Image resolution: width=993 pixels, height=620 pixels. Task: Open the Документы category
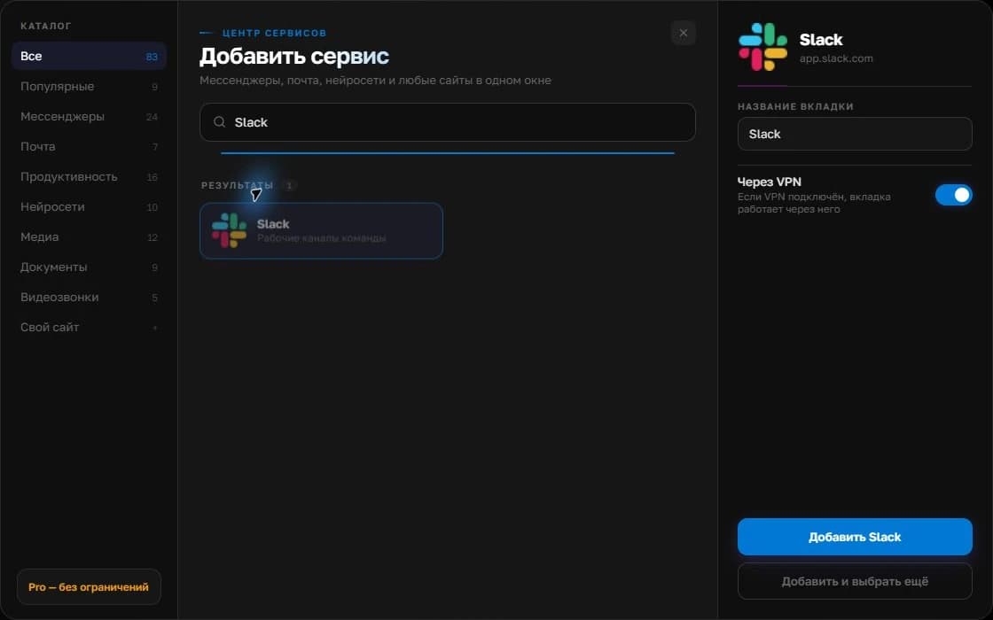pyautogui.click(x=89, y=267)
